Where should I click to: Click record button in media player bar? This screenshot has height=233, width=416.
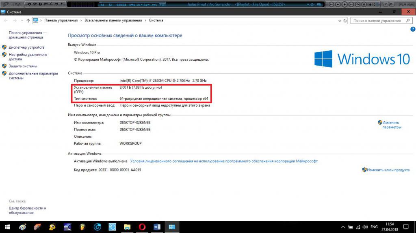pos(364,4)
